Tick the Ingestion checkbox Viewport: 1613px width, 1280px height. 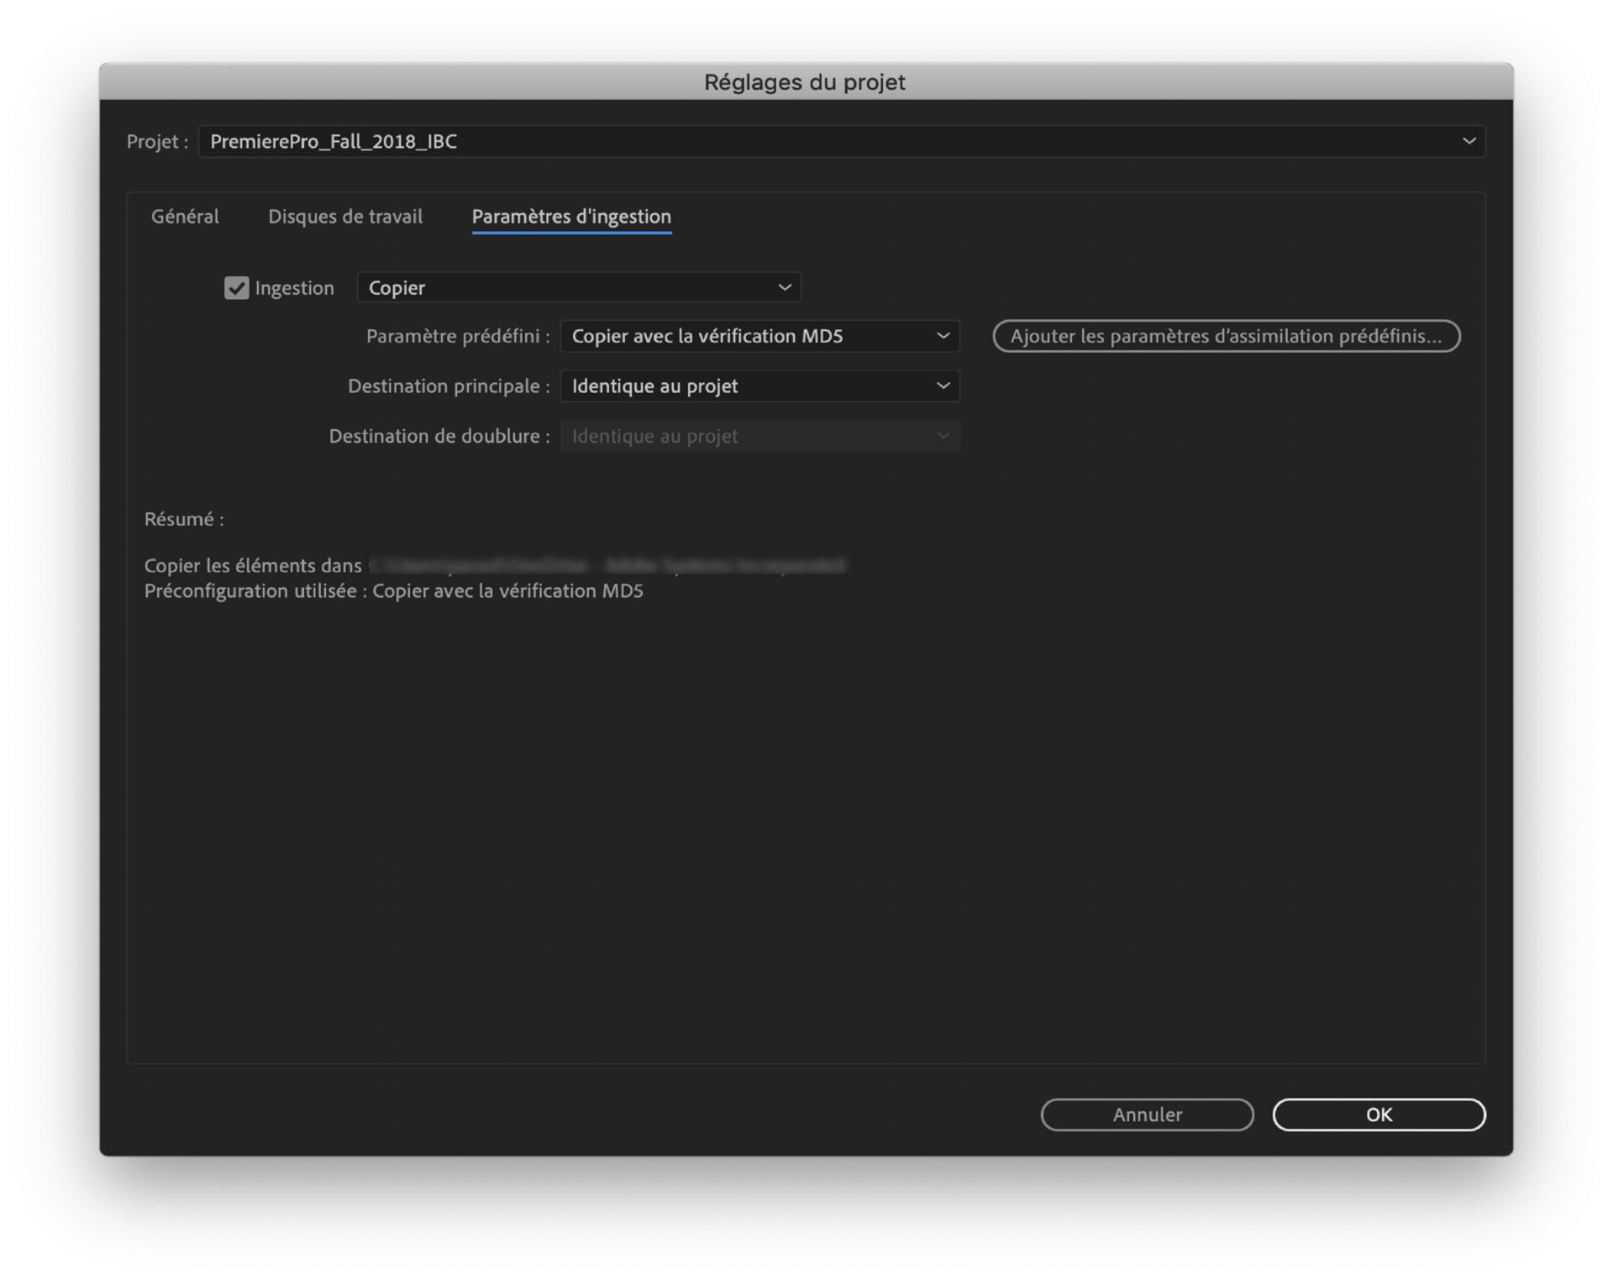(236, 288)
